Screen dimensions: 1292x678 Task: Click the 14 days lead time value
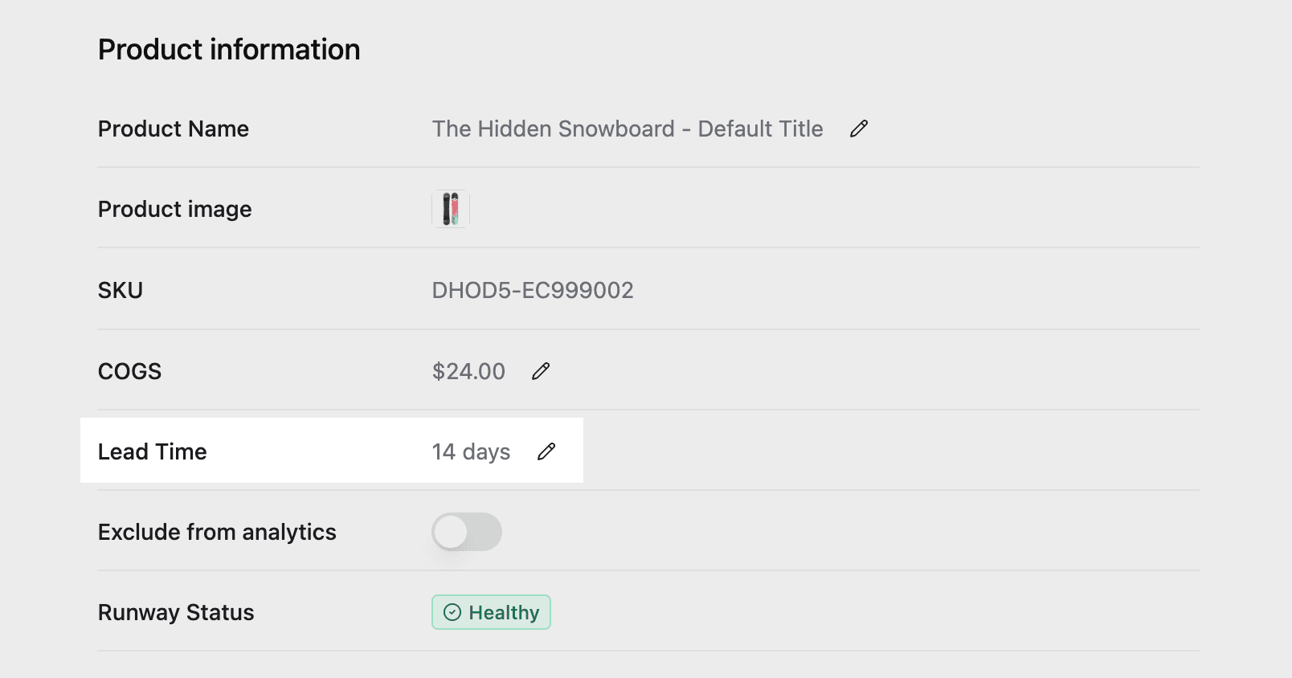[471, 451]
